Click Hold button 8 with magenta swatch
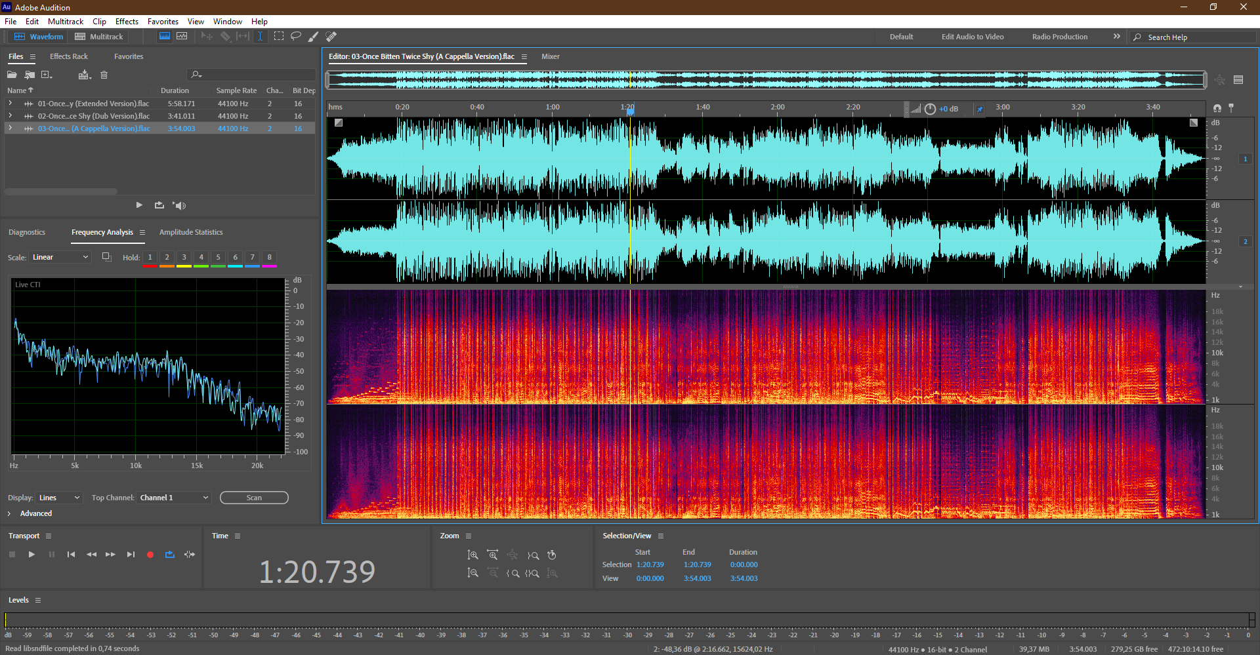The image size is (1260, 655). [269, 258]
